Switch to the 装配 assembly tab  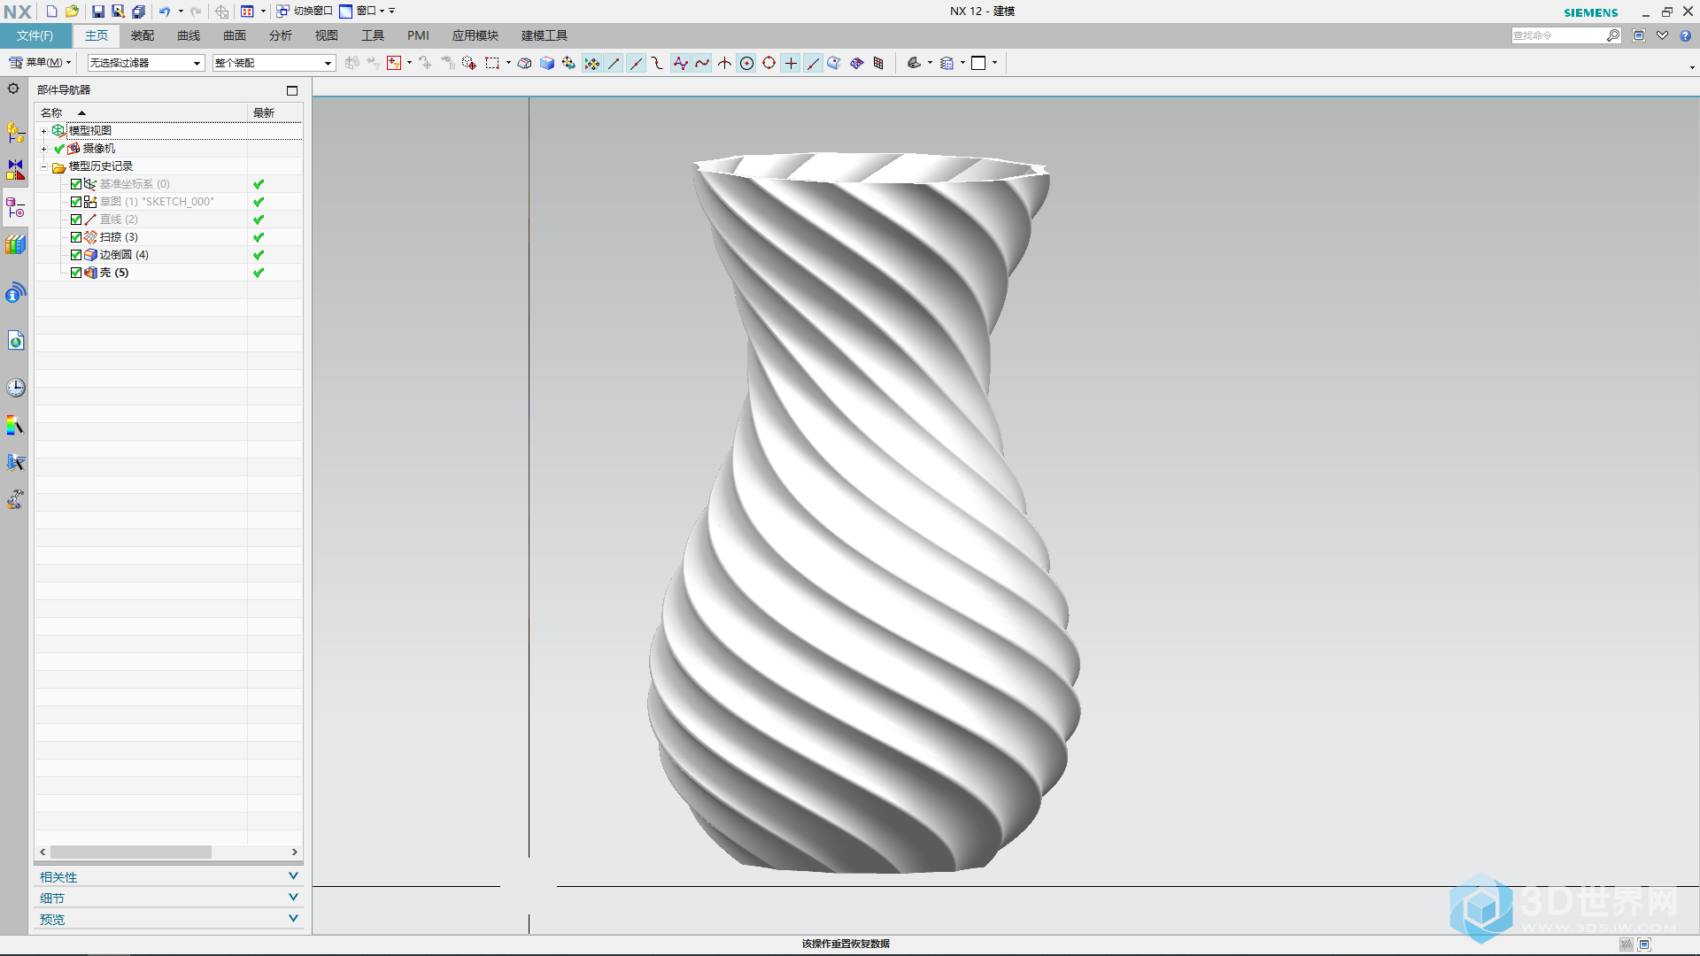(x=143, y=35)
